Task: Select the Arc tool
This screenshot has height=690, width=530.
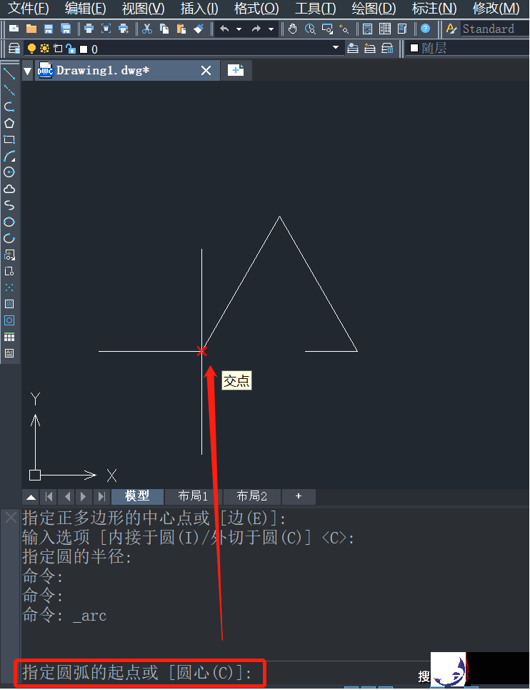Action: click(9, 156)
